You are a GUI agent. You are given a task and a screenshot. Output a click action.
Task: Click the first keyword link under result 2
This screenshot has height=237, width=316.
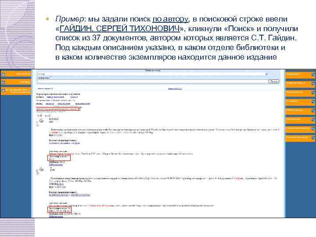tap(58, 195)
